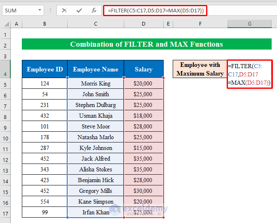Select column G header
The image size is (277, 223).
point(249,24)
